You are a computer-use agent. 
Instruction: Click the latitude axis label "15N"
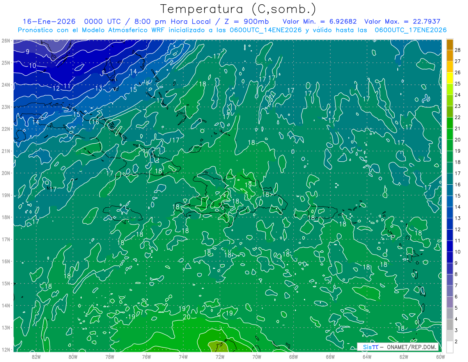(x=6, y=284)
